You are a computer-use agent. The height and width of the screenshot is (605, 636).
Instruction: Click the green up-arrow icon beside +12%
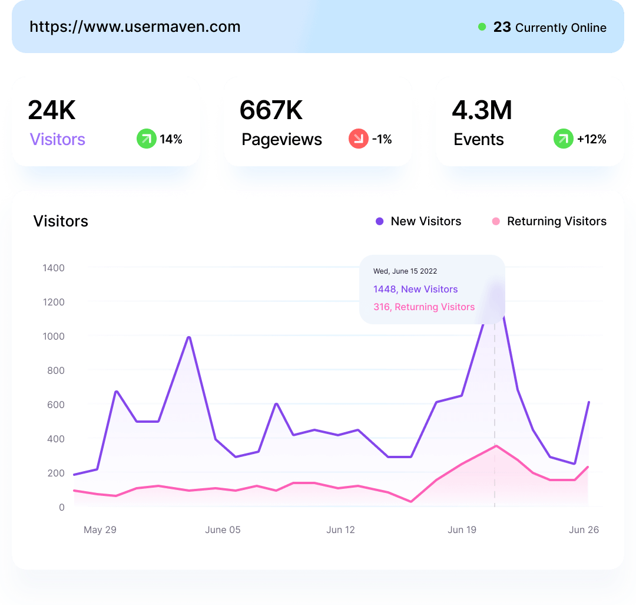tap(563, 139)
